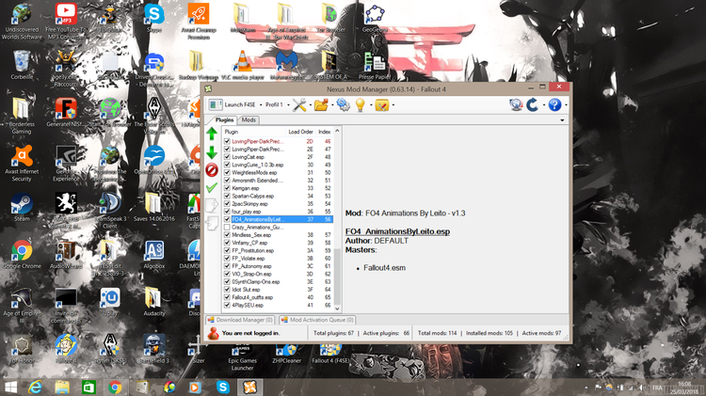
Task: Click the open folder toolbar icon
Action: pyautogui.click(x=321, y=104)
